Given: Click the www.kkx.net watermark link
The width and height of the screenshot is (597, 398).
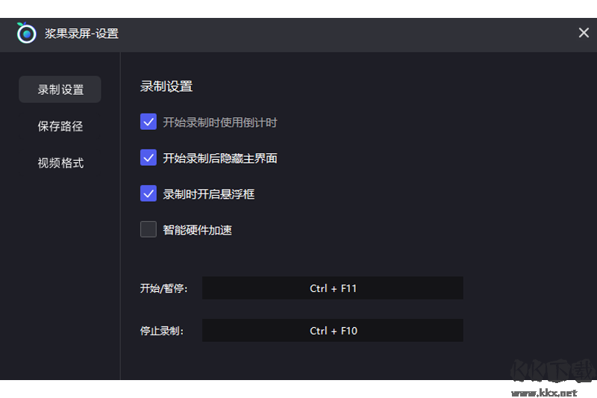Looking at the screenshot, I should [542, 392].
